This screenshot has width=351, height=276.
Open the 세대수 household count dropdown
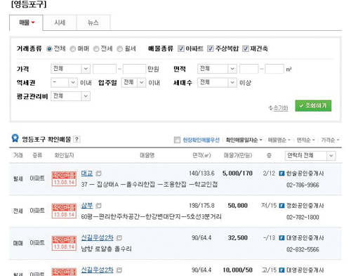pos(217,82)
